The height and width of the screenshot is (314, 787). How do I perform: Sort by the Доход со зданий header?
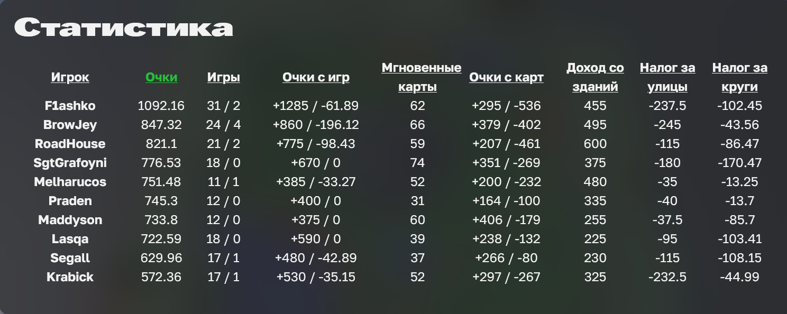pos(595,77)
